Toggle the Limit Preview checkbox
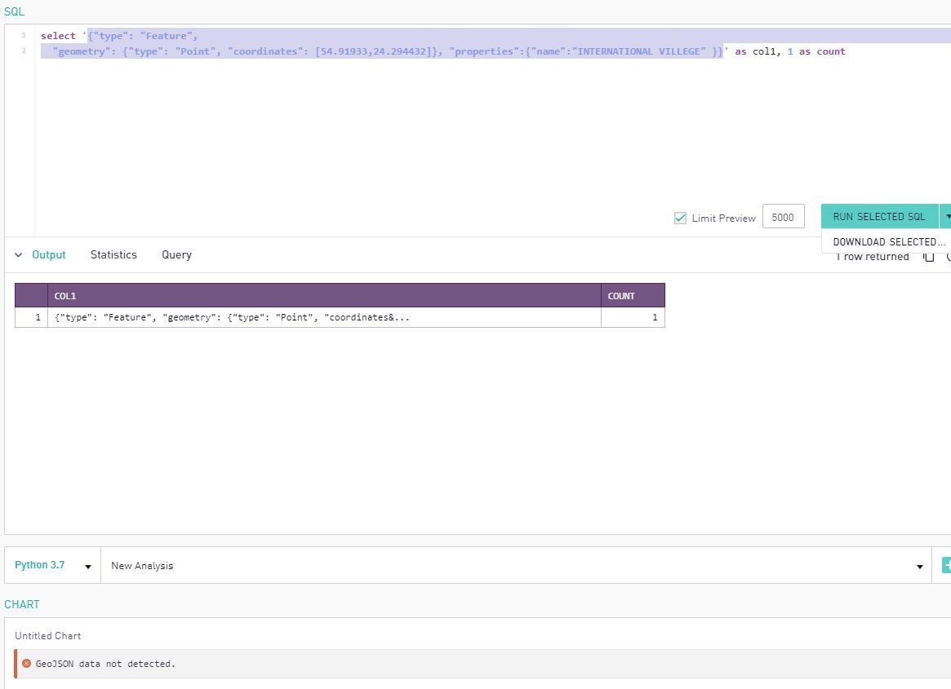 click(680, 219)
